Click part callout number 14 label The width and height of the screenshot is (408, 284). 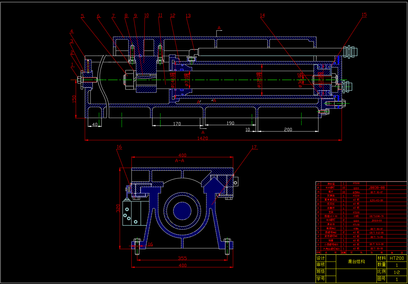click(x=262, y=15)
